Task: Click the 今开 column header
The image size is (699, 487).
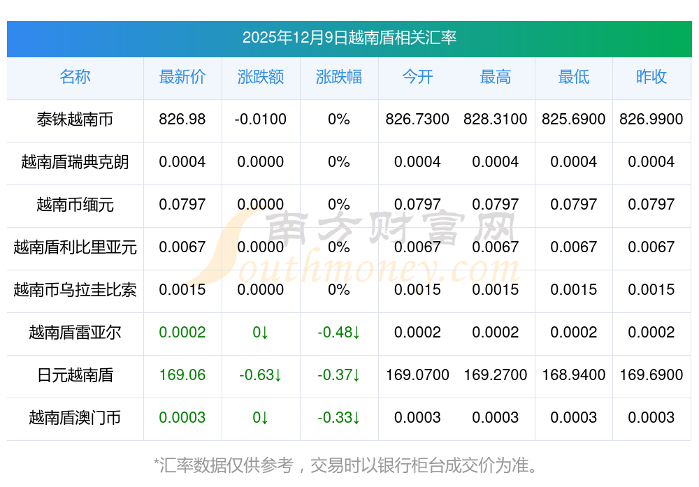Action: click(x=417, y=78)
